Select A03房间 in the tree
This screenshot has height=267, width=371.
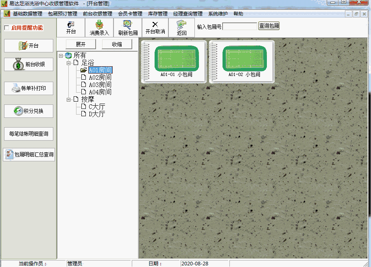click(100, 85)
